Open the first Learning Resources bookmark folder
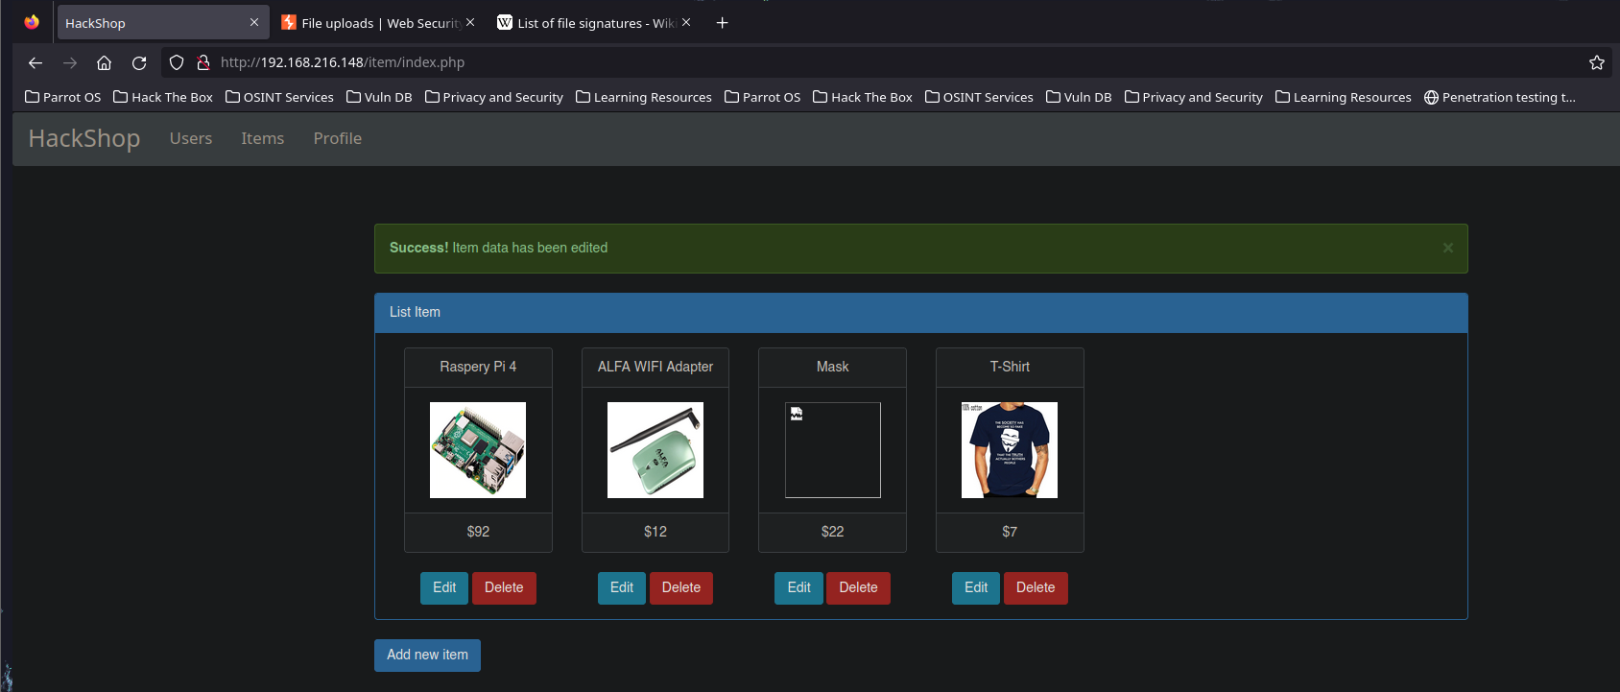 (644, 97)
